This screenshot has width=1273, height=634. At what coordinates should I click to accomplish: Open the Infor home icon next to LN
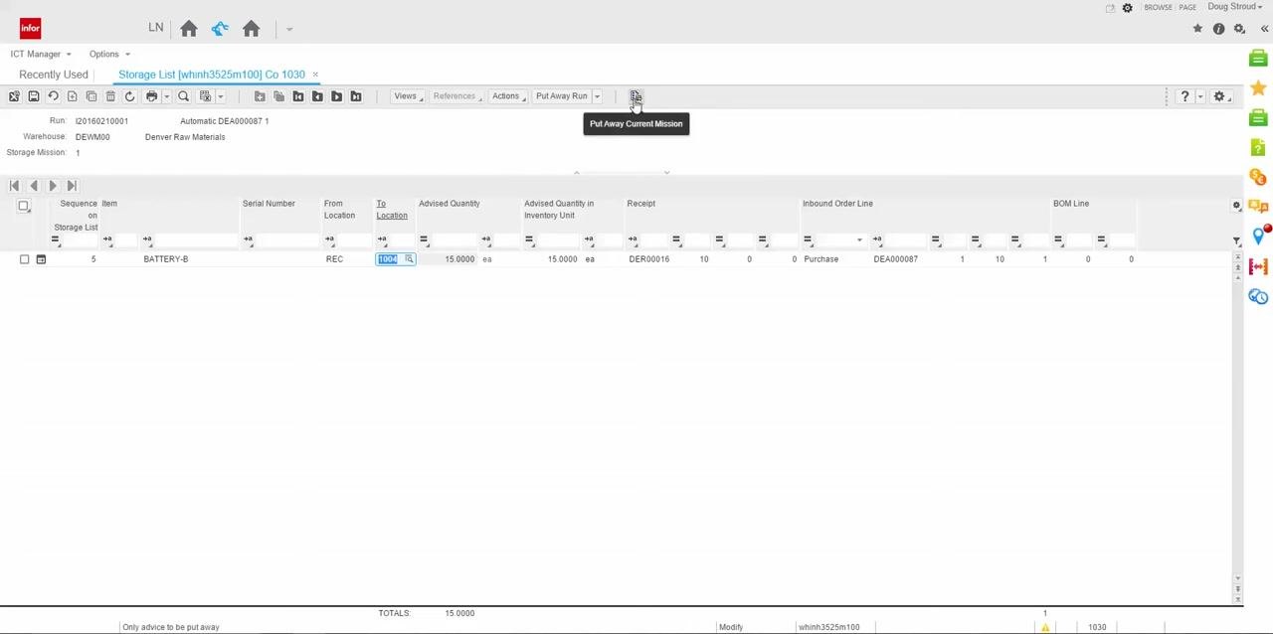[x=189, y=29]
